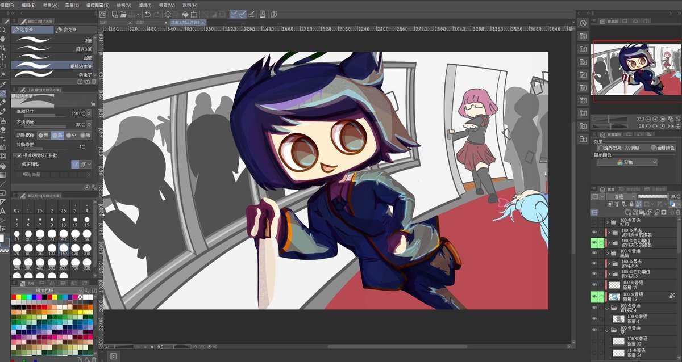682x362 pixels.
Task: Open the 顯示顏色 彩色 dropdown
Action: point(627,162)
